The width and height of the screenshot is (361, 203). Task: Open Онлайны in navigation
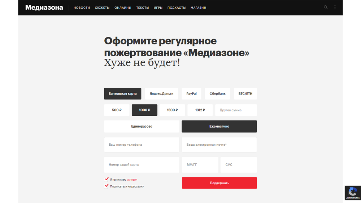pos(123,8)
